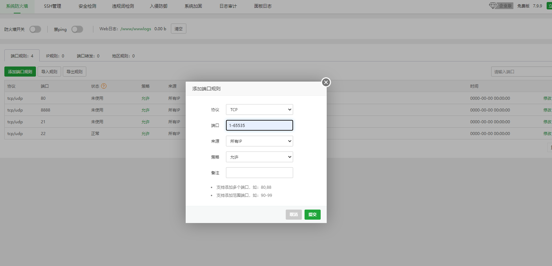Image resolution: width=552 pixels, height=266 pixels.
Task: Click 允许 strategy in port 21 row
Action: [145, 122]
